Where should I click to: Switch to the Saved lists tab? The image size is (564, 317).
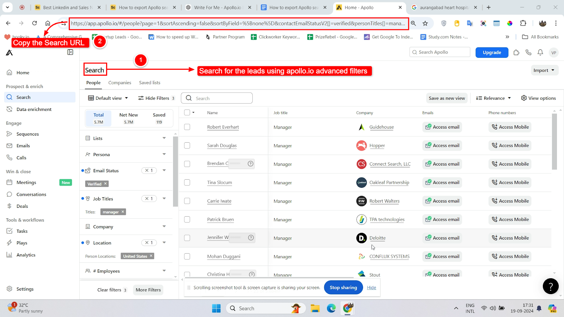[149, 82]
